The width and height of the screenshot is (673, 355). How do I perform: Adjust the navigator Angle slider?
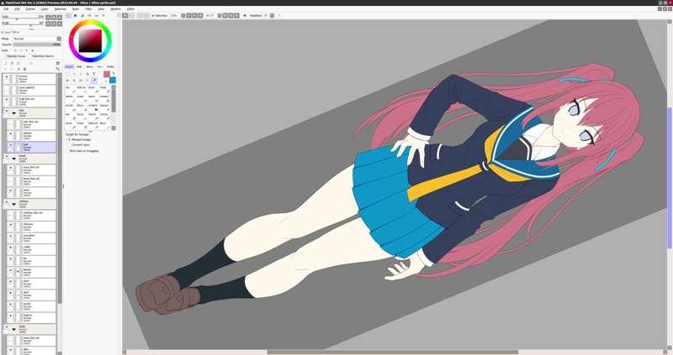click(x=23, y=23)
